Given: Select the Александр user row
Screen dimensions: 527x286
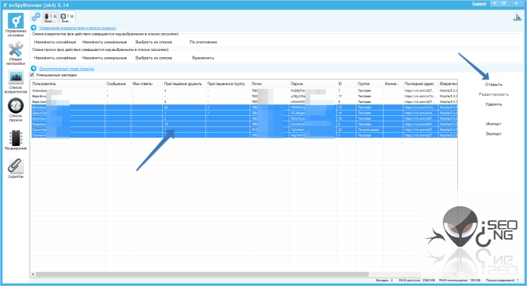Looking at the screenshot, I should (x=244, y=90).
